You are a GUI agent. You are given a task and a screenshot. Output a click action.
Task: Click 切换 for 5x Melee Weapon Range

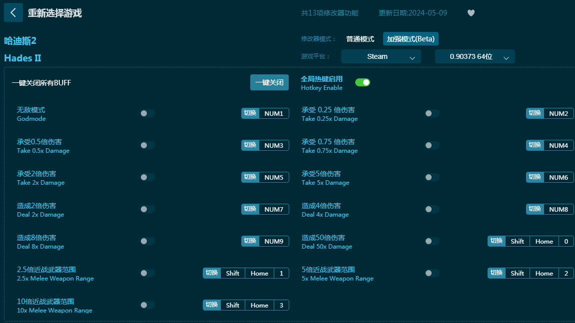[496, 273]
